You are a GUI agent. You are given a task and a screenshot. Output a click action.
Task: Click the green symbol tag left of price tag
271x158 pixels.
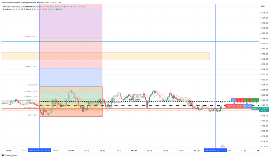tap(255, 109)
